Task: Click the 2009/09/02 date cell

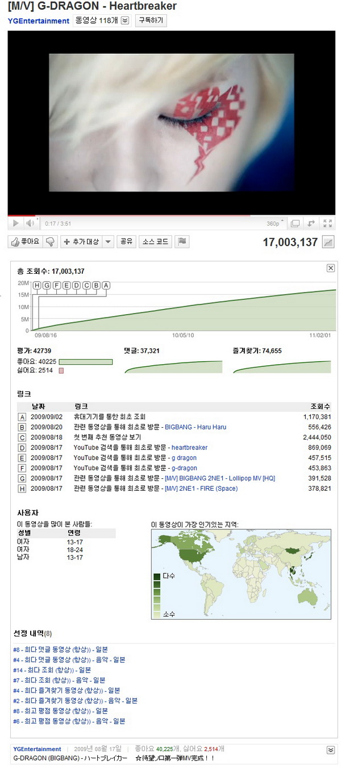Action: click(47, 417)
